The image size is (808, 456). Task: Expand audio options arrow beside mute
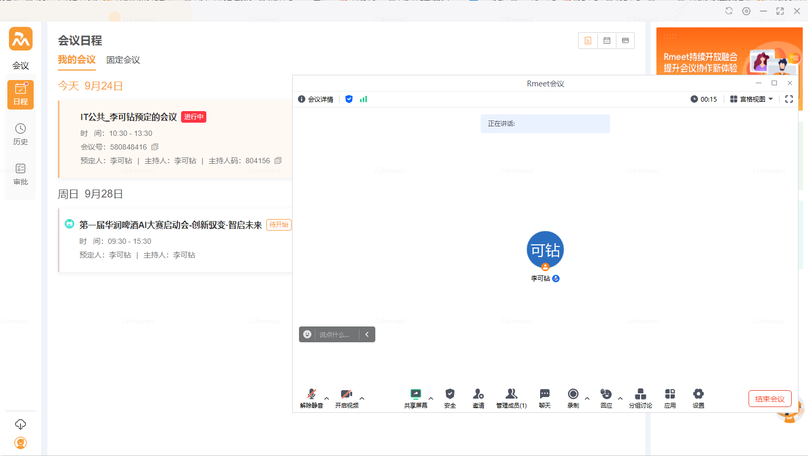tap(327, 398)
